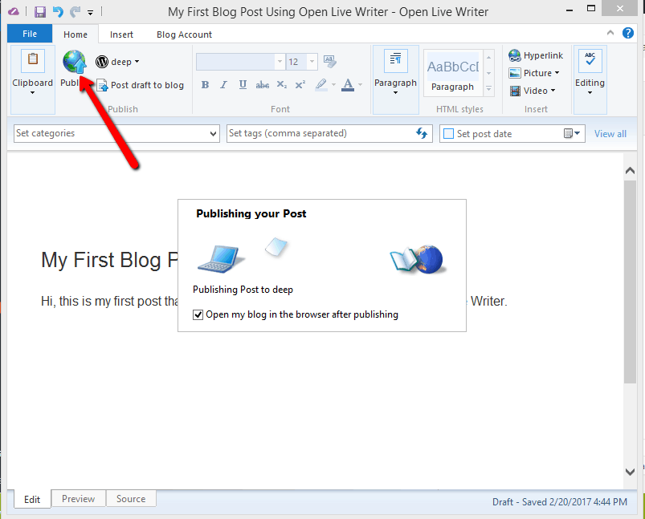Click the View all link
The height and width of the screenshot is (519, 645).
610,133
